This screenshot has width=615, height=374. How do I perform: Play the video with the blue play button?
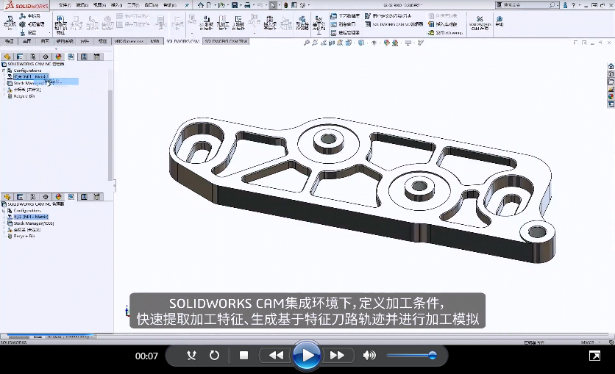pos(307,356)
